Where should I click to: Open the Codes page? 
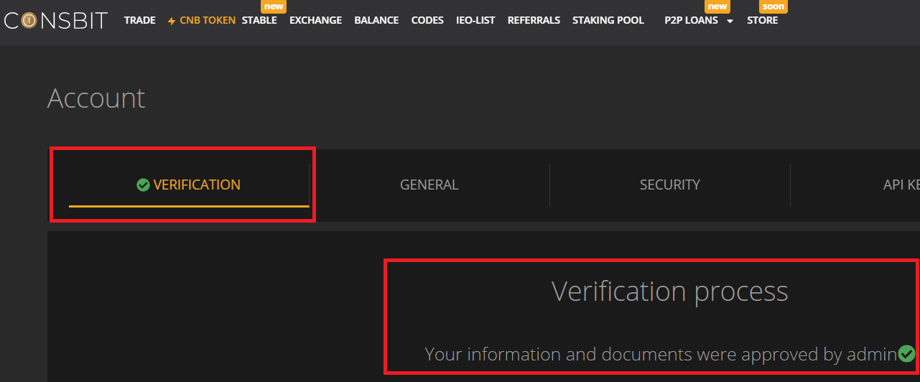tap(427, 20)
